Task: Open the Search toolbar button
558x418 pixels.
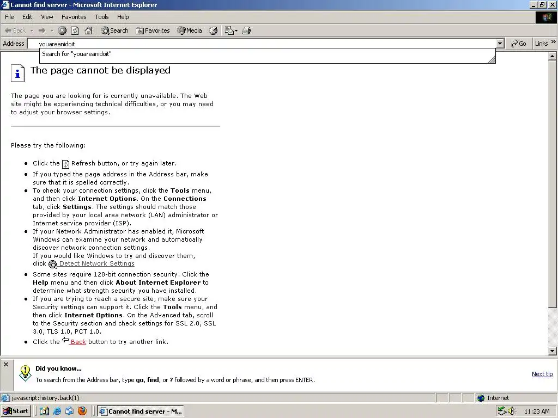Action: [x=114, y=30]
